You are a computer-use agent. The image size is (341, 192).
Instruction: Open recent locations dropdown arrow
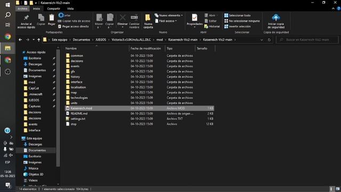tap(34, 40)
